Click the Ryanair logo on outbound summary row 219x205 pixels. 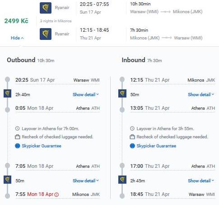pyautogui.click(x=46, y=8)
